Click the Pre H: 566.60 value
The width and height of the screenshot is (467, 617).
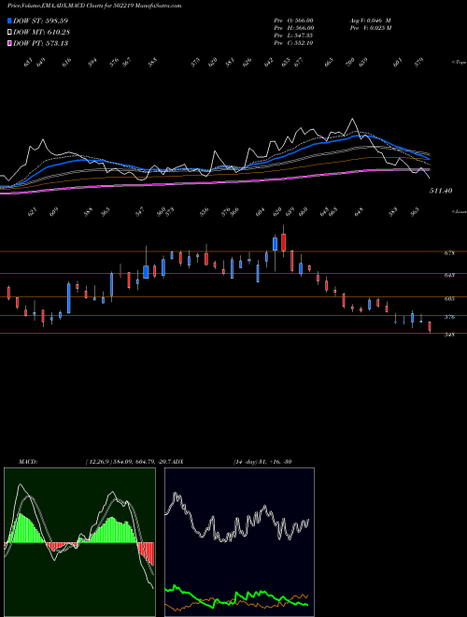pyautogui.click(x=293, y=28)
